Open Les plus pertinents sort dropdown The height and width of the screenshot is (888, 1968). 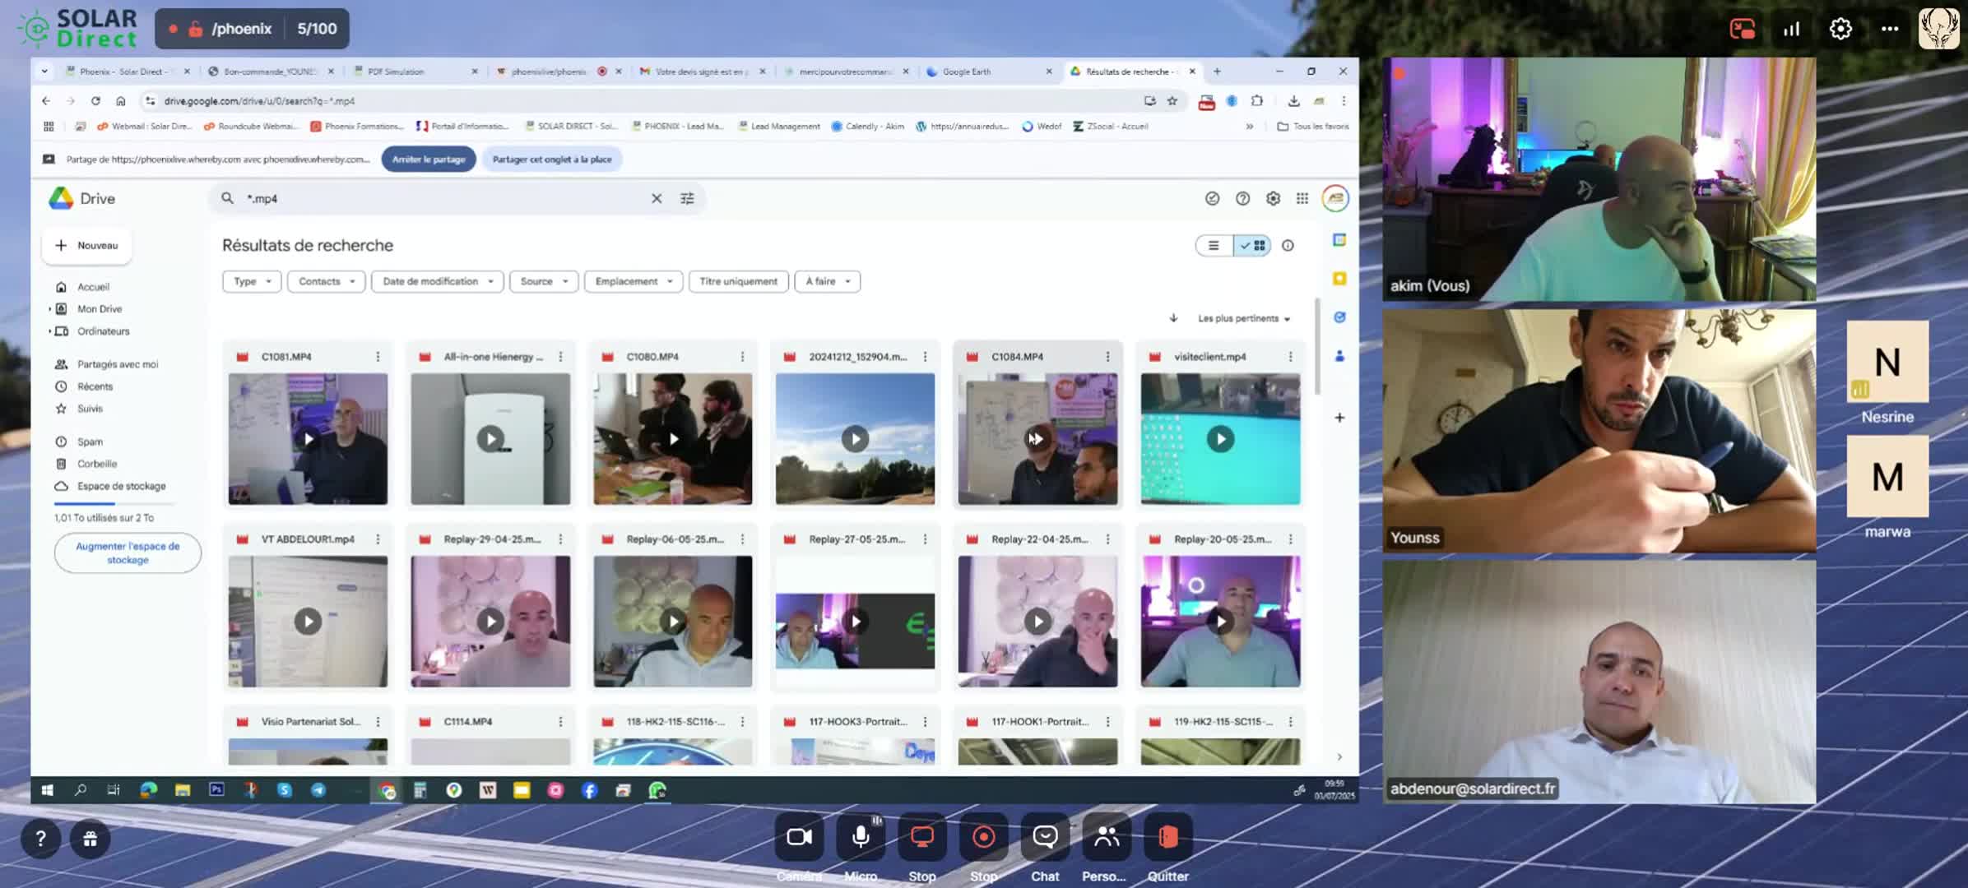pyautogui.click(x=1244, y=318)
